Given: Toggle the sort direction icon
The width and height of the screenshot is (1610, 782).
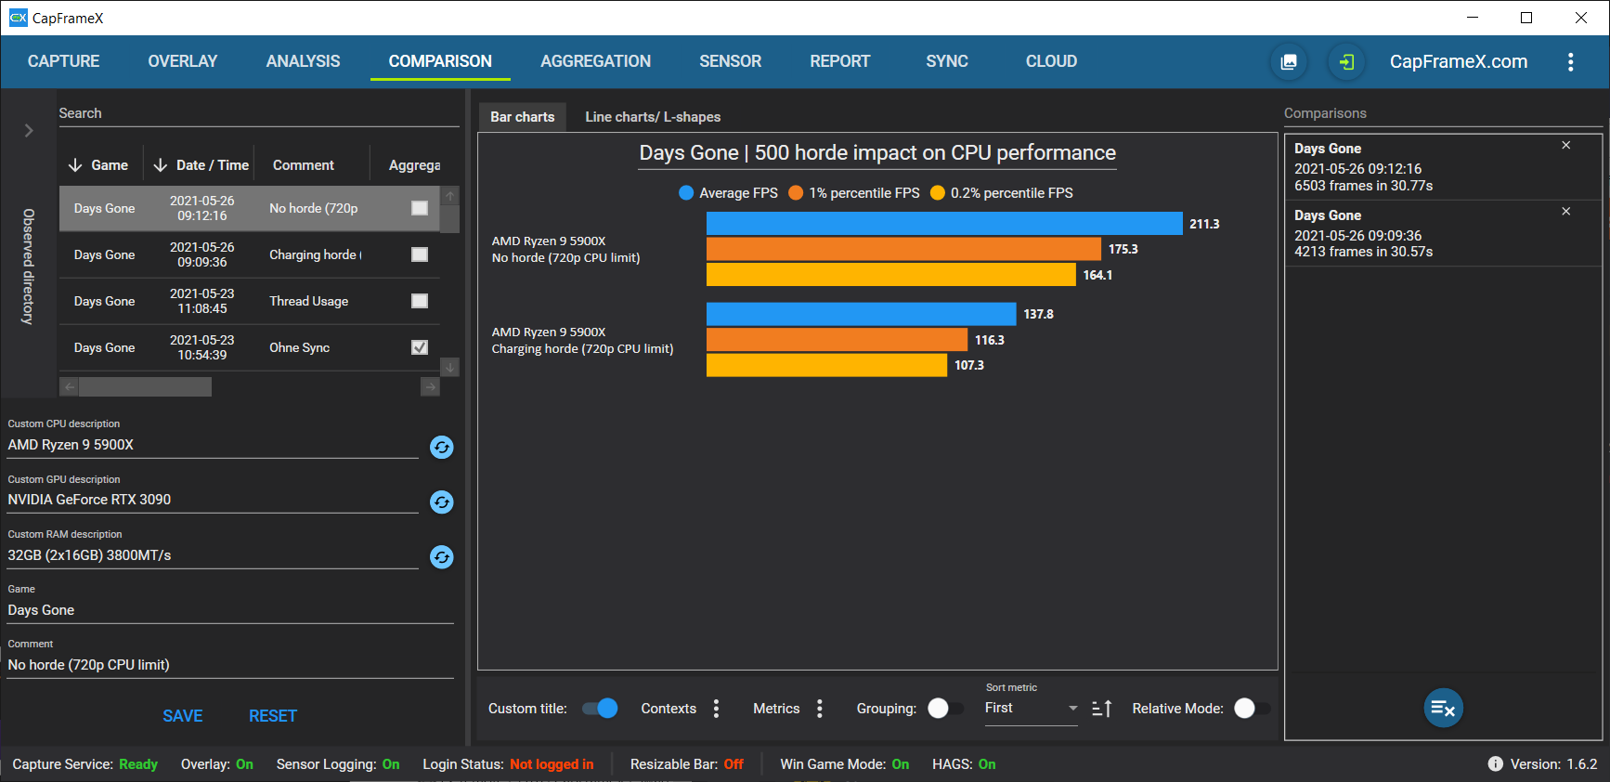Looking at the screenshot, I should (x=1102, y=709).
